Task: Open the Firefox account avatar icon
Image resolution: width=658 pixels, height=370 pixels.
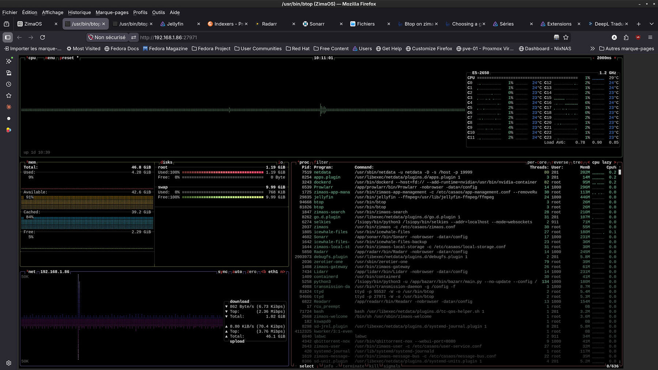Action: tap(614, 37)
